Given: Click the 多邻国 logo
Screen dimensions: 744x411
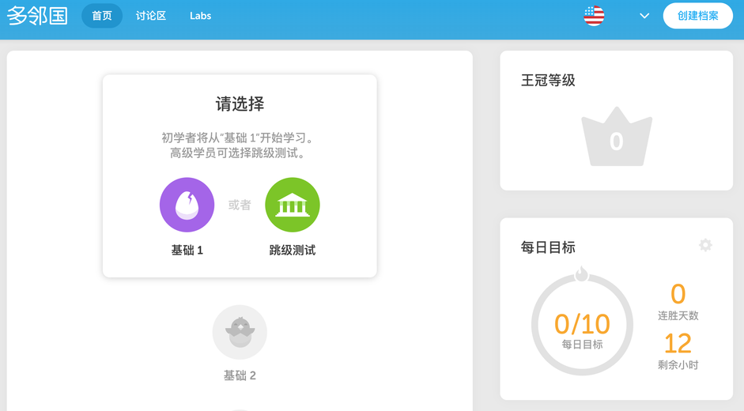Looking at the screenshot, I should pos(37,16).
